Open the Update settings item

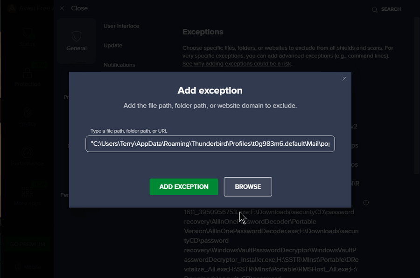coord(113,46)
